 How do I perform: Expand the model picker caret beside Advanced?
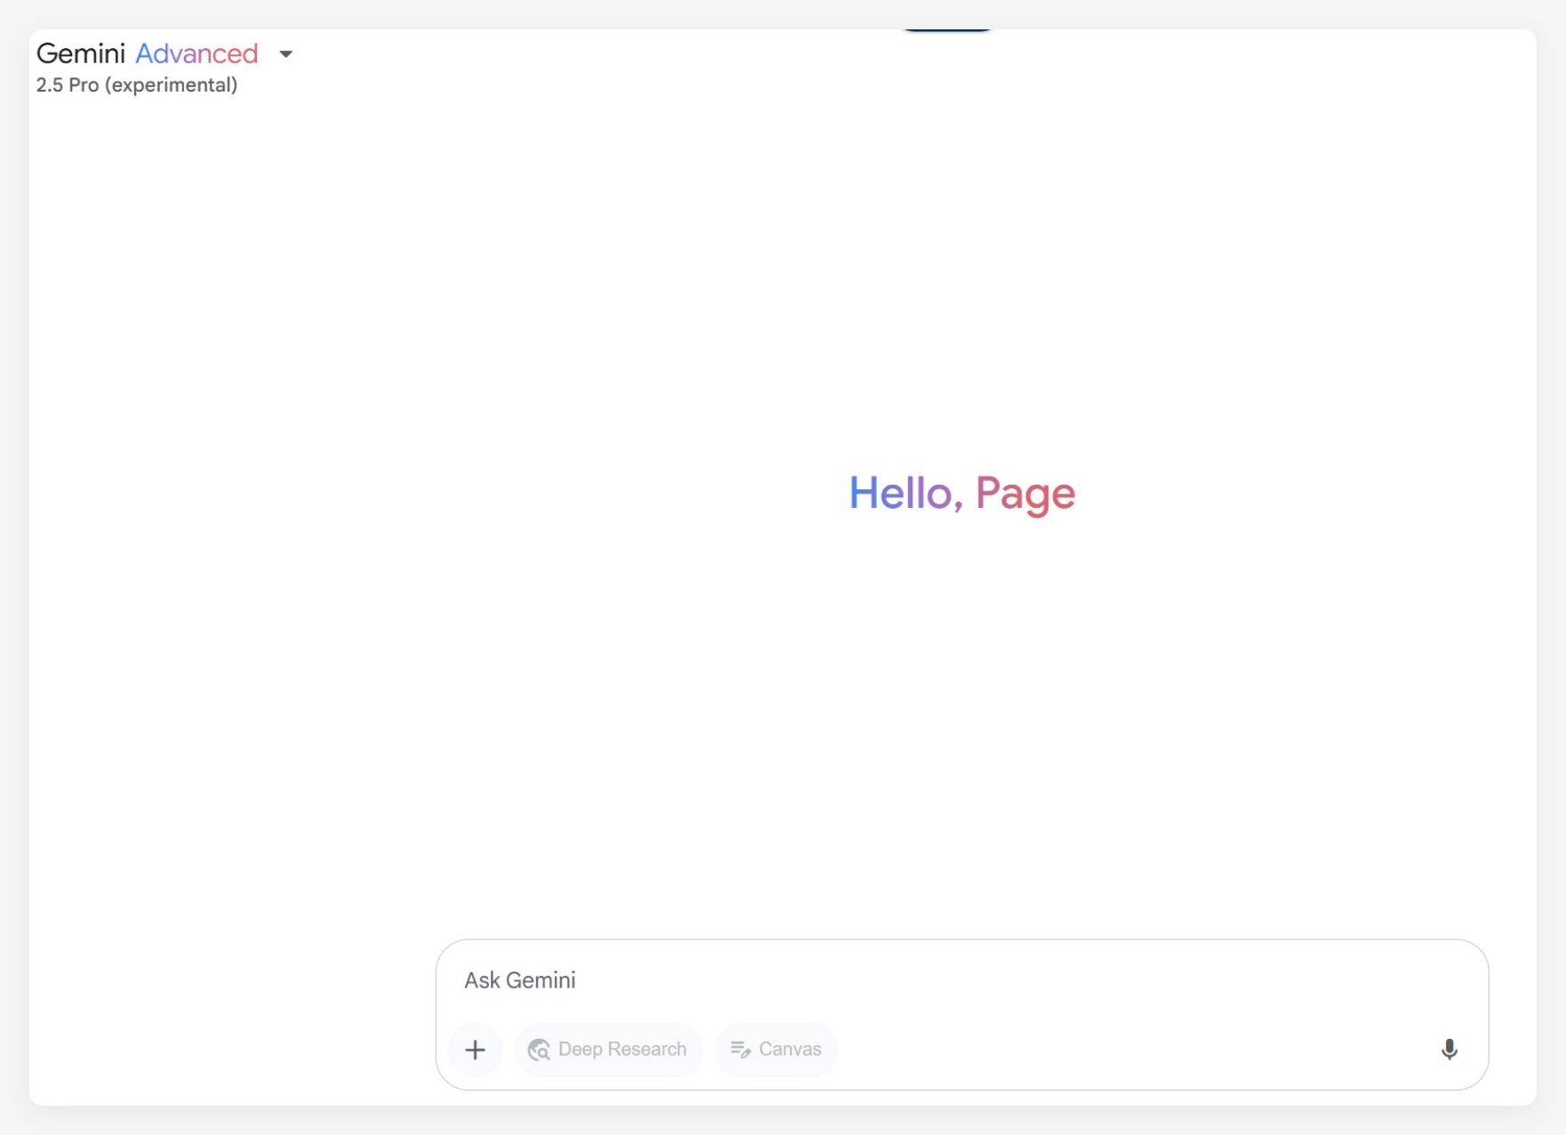[x=285, y=54]
